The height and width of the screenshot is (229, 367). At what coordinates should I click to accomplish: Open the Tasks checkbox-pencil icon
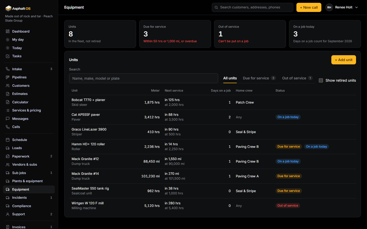coord(8,56)
